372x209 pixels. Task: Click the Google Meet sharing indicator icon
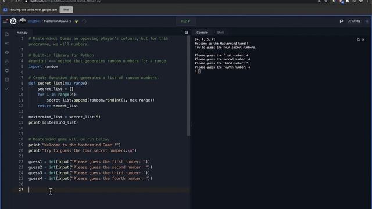tap(5, 10)
